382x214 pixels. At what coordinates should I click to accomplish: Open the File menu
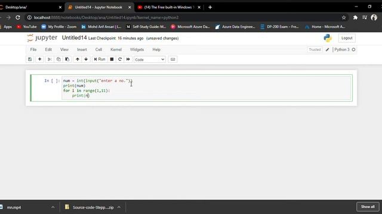33,49
